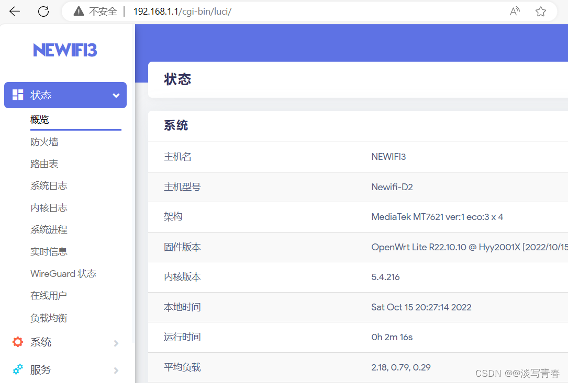Open 实时信息 in the sidebar

pyautogui.click(x=49, y=252)
